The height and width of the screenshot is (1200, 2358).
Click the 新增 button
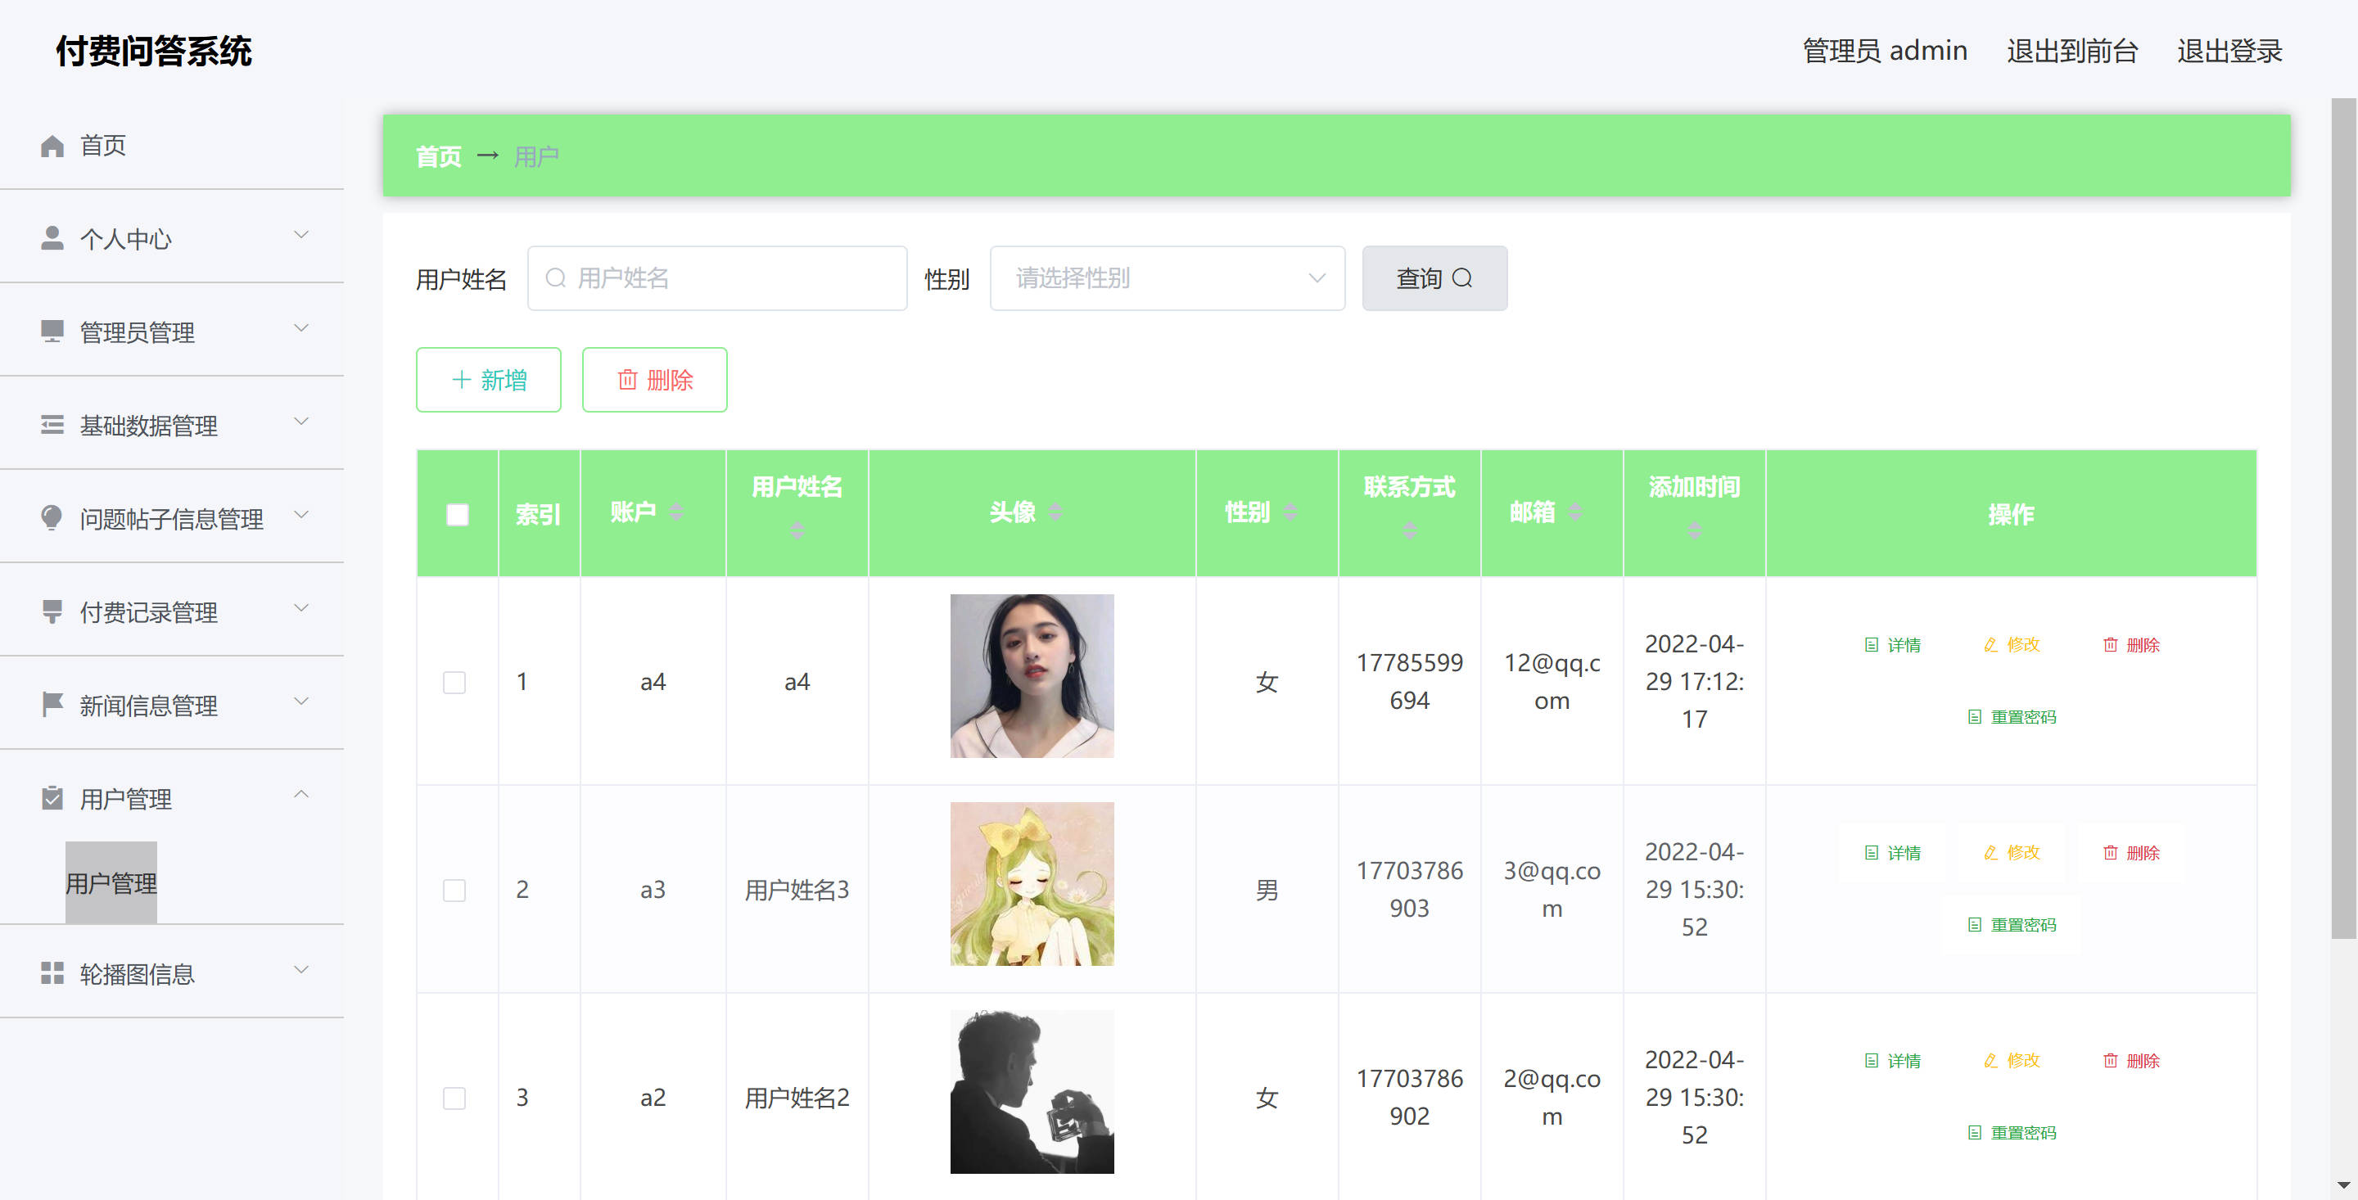(488, 380)
